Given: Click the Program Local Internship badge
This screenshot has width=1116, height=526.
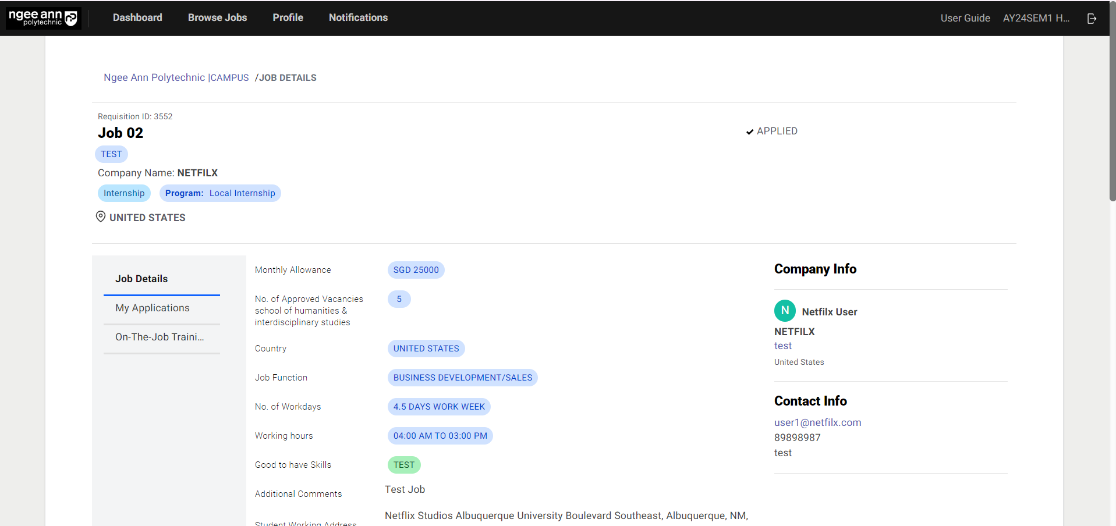Looking at the screenshot, I should [220, 193].
